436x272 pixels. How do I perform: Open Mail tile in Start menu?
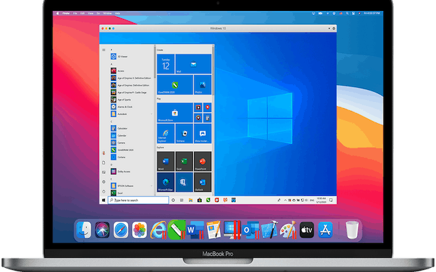pyautogui.click(x=193, y=64)
